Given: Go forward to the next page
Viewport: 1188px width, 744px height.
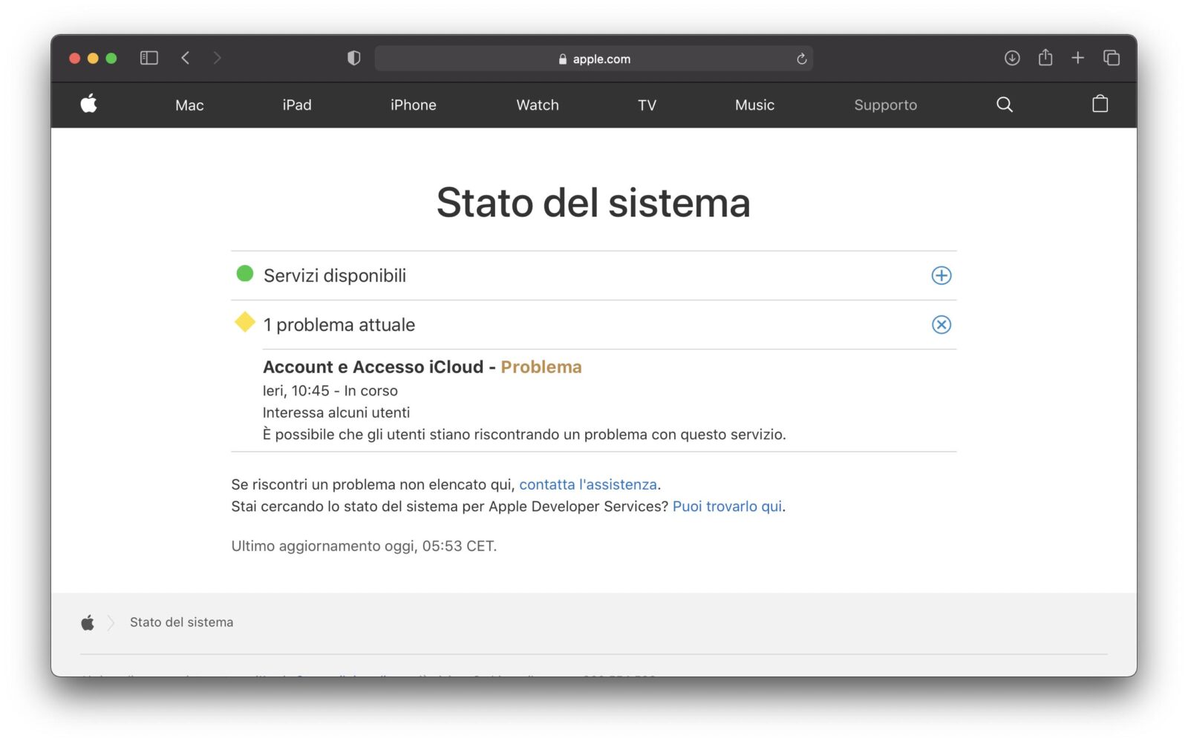Looking at the screenshot, I should [x=217, y=58].
